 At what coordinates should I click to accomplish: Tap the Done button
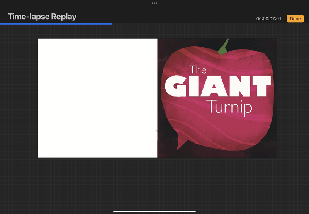tap(295, 19)
